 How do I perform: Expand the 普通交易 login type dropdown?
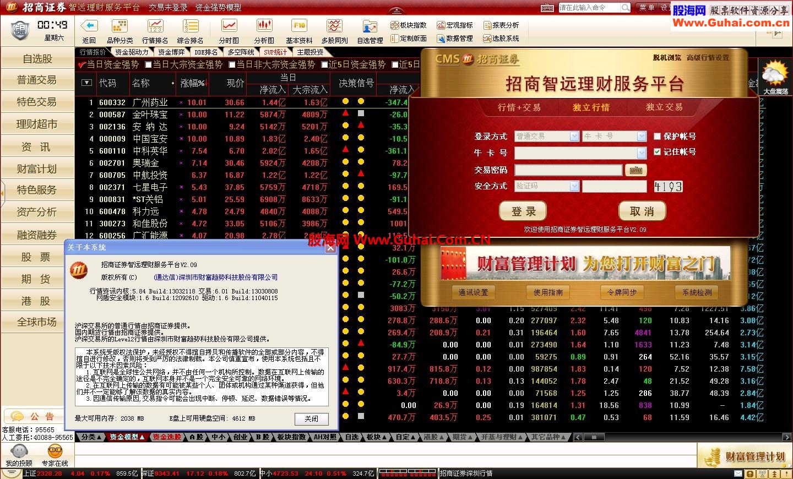click(574, 136)
